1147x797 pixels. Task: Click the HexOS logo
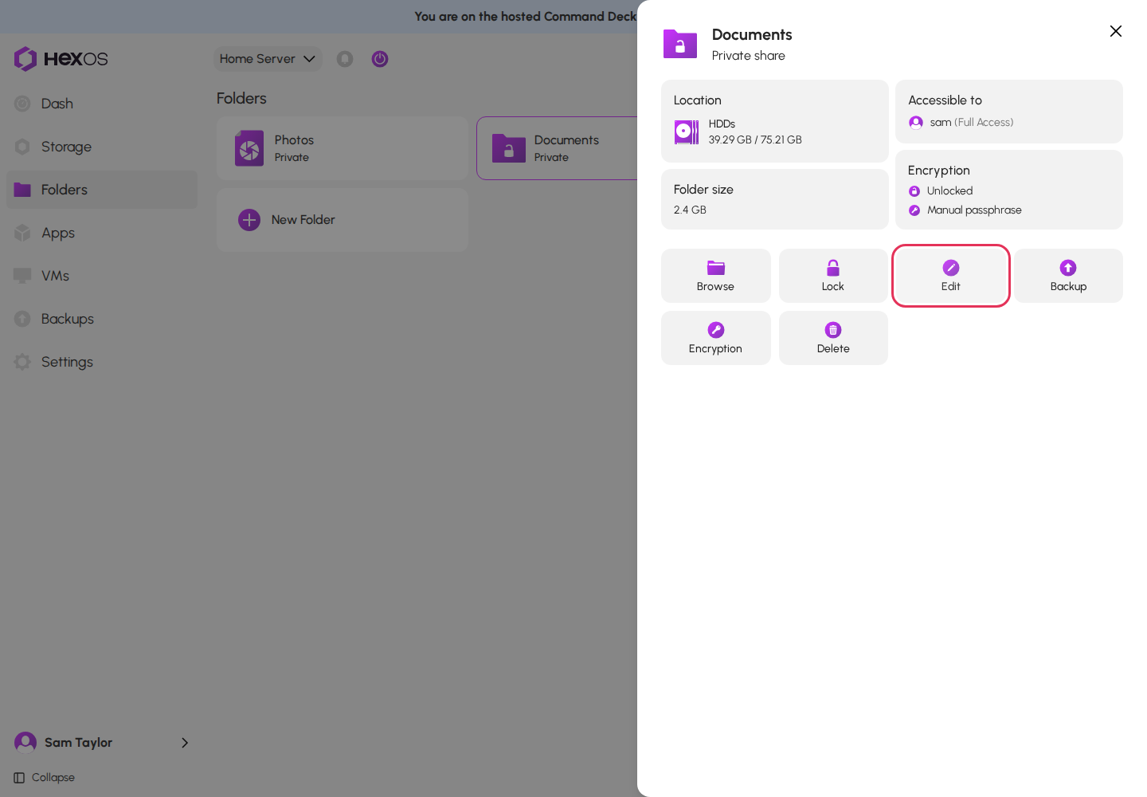pos(61,59)
